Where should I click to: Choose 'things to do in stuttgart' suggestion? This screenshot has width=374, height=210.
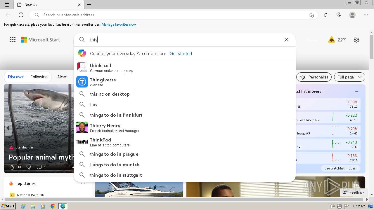coord(185,175)
